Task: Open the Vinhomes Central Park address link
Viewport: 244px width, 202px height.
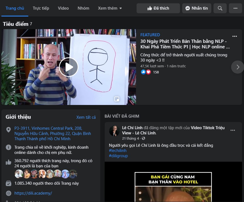Action: pyautogui.click(x=52, y=134)
